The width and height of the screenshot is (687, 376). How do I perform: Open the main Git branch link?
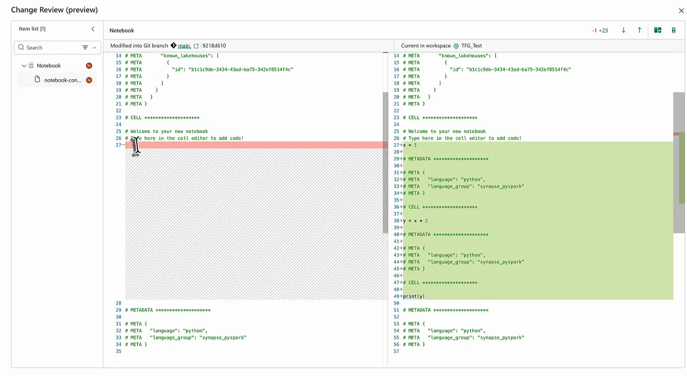[184, 46]
